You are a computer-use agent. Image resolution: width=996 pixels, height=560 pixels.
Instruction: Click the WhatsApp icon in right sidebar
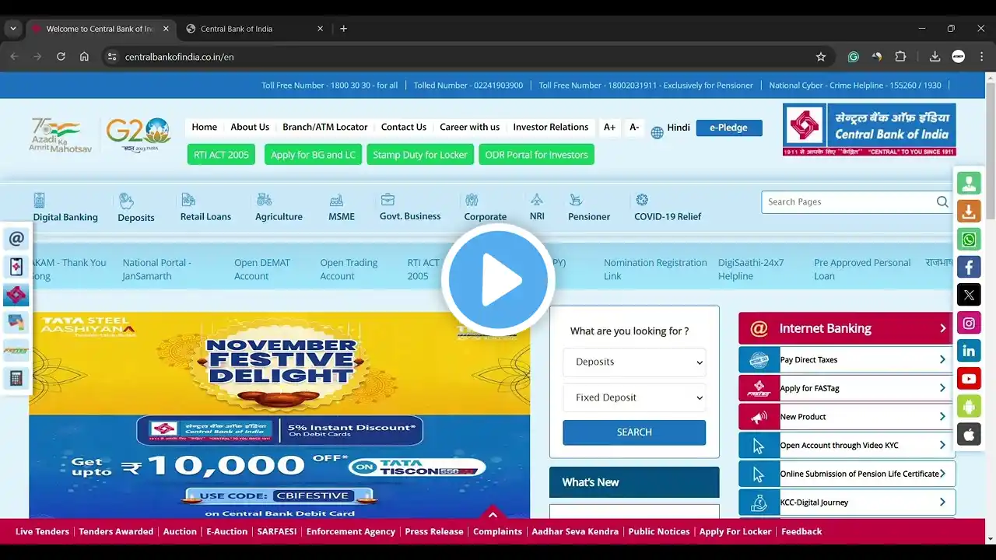(969, 239)
